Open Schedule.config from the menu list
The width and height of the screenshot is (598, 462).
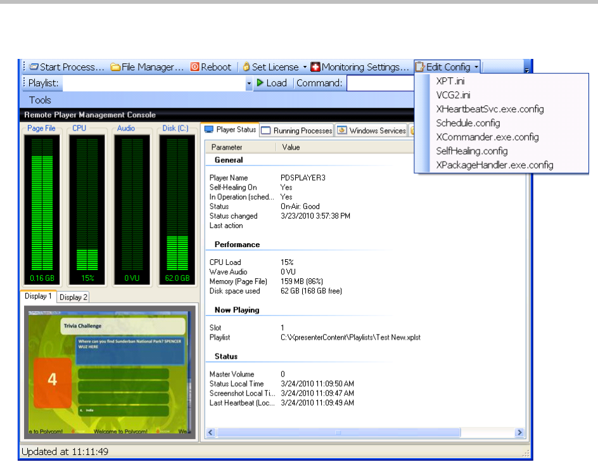[468, 123]
